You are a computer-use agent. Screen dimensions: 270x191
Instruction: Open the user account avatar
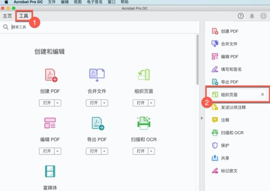pos(263,16)
